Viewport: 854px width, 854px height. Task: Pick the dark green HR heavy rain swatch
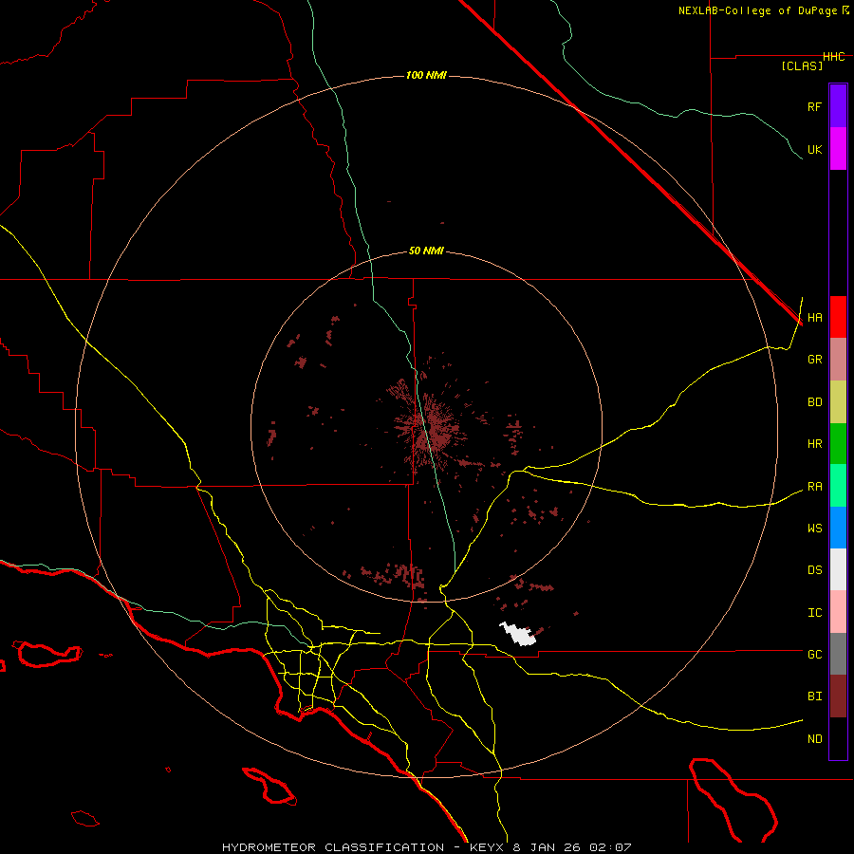click(838, 443)
